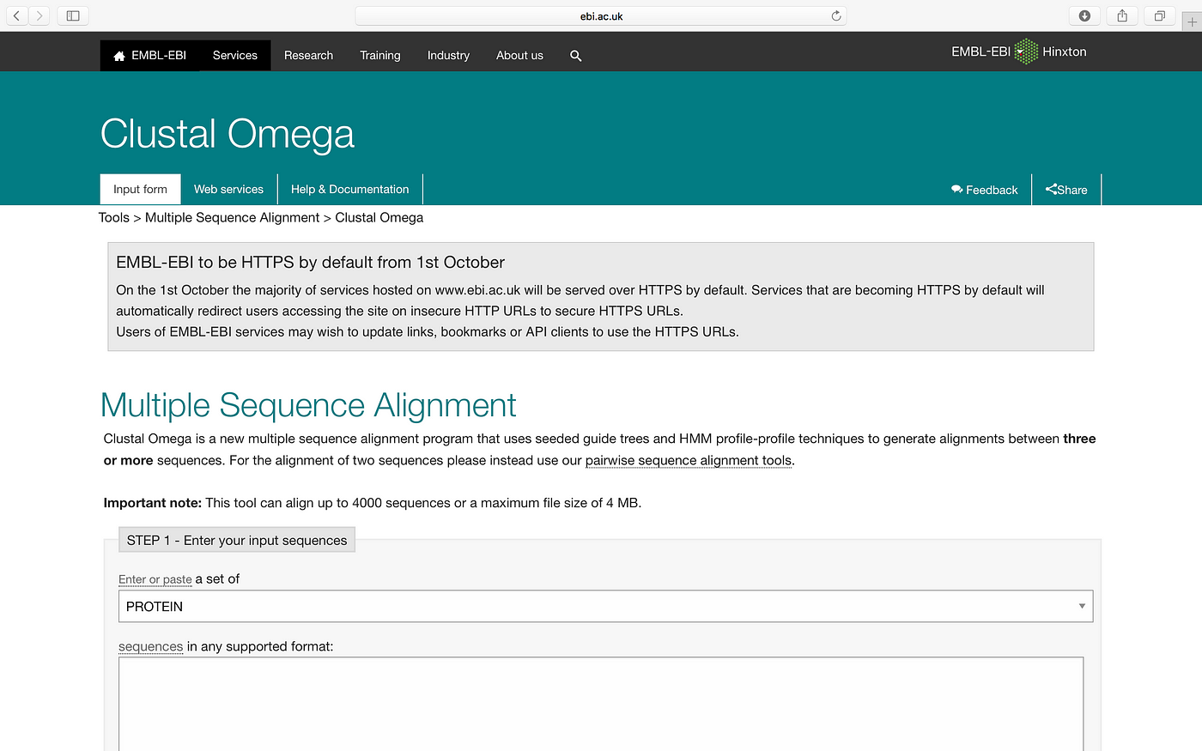Go to Multiple Sequence Alignment breadcrumb
This screenshot has width=1202, height=751.
[x=232, y=217]
